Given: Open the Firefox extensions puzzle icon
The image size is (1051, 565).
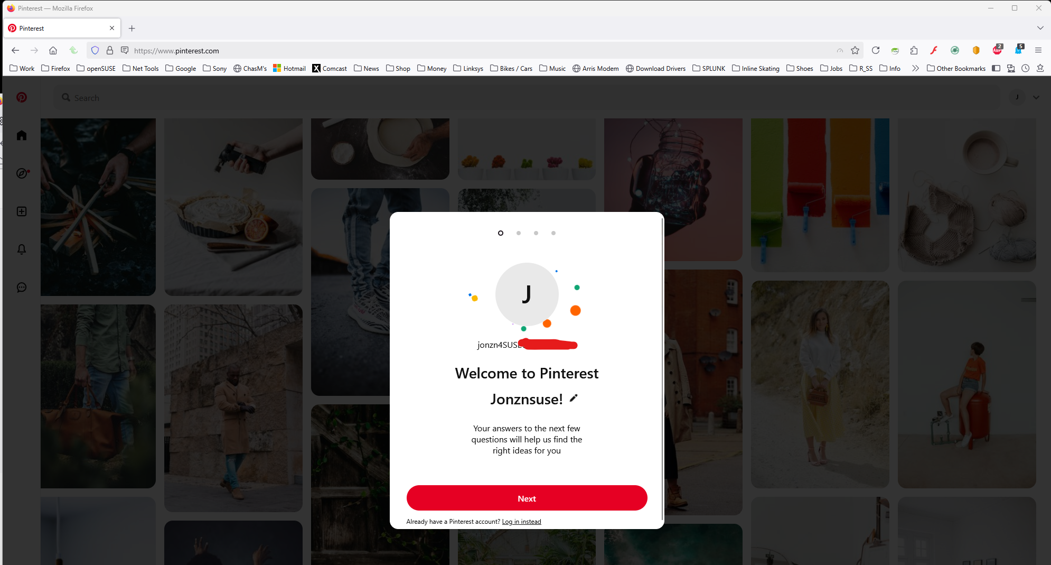Looking at the screenshot, I should [914, 51].
